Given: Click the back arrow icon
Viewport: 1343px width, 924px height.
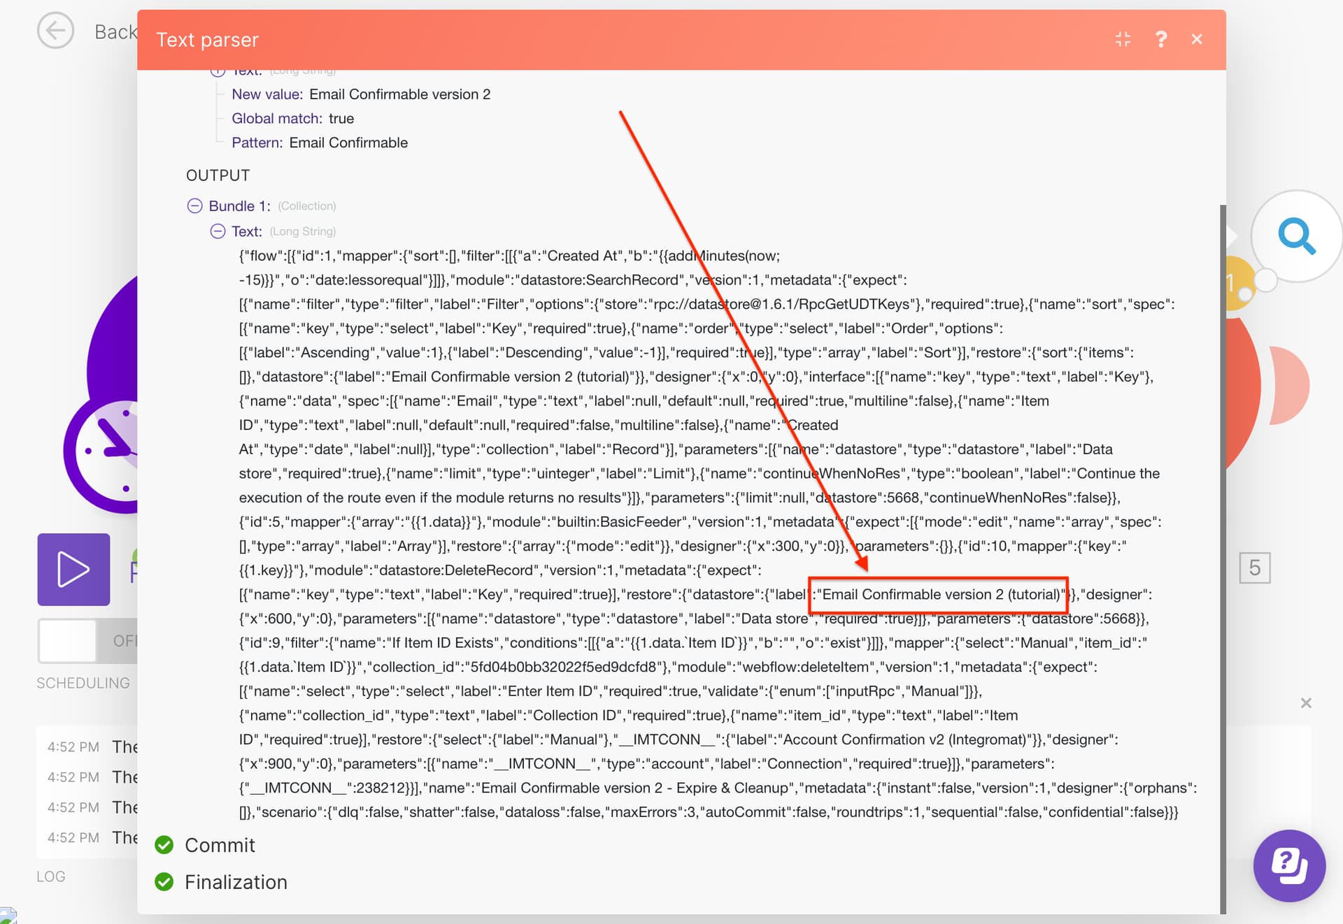Looking at the screenshot, I should [x=55, y=31].
